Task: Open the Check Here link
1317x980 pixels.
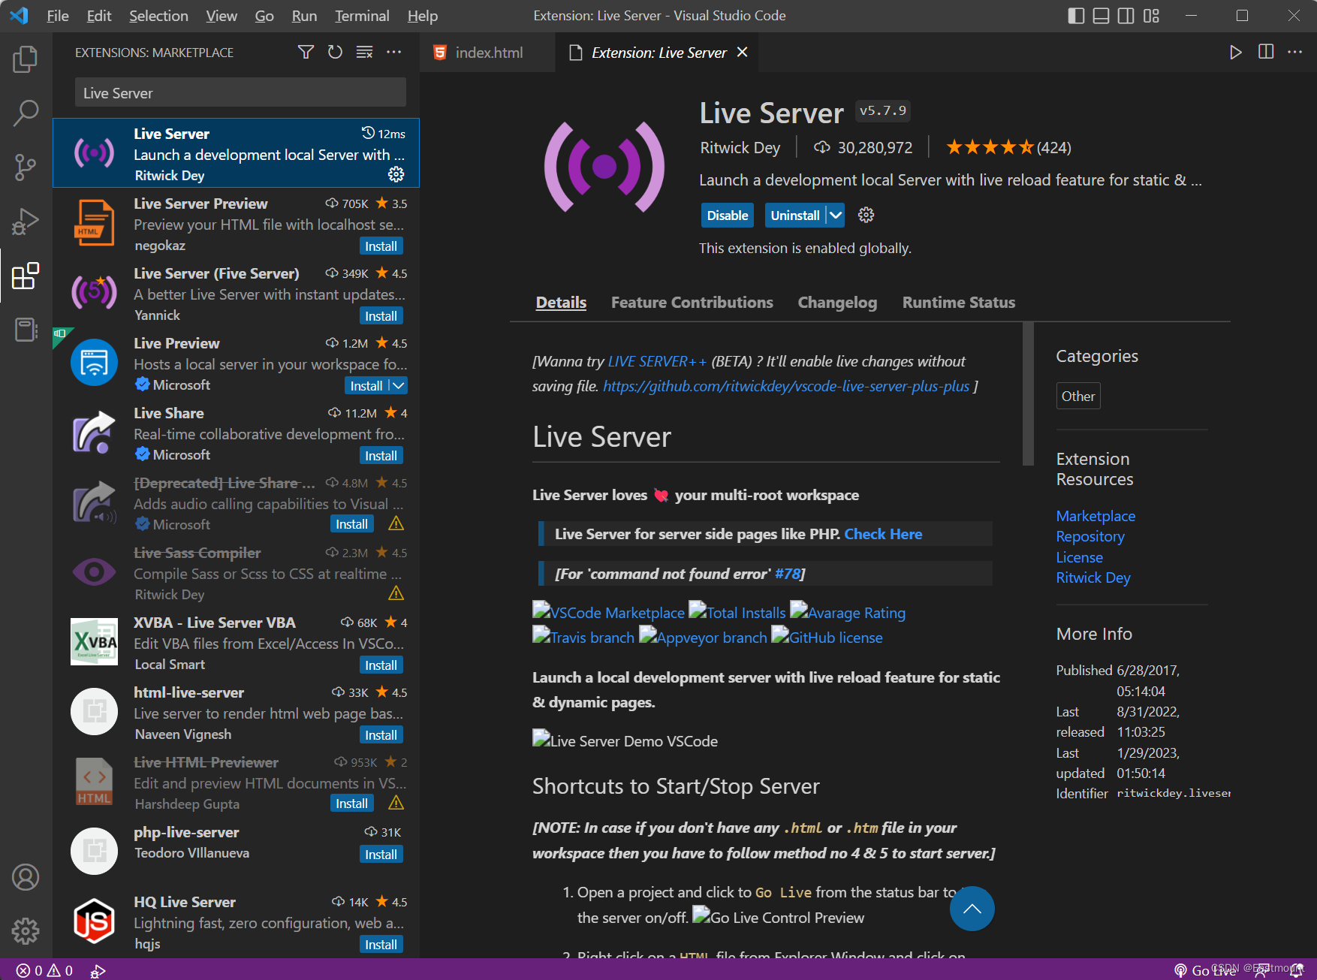Action: coord(883,534)
